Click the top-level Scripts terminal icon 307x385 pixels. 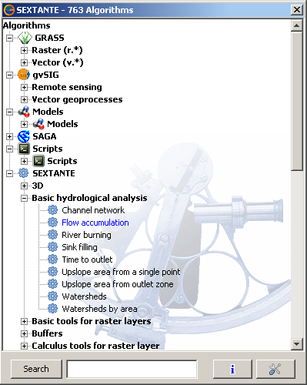point(24,149)
